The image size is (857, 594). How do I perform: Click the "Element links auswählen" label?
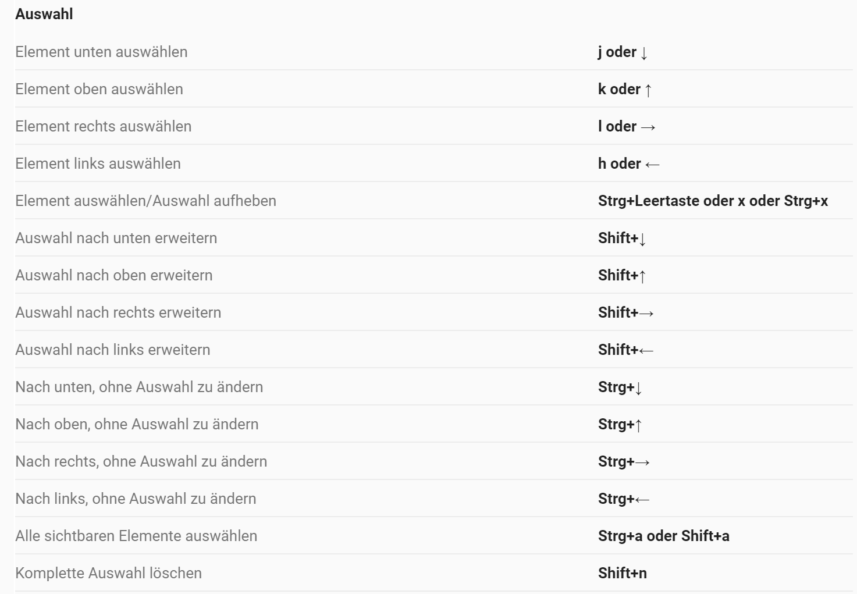(98, 163)
